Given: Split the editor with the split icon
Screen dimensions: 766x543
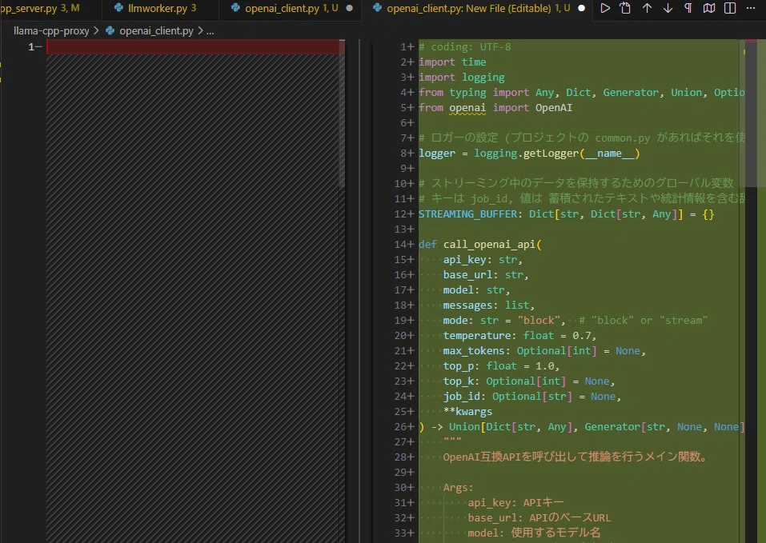Looking at the screenshot, I should coord(730,8).
